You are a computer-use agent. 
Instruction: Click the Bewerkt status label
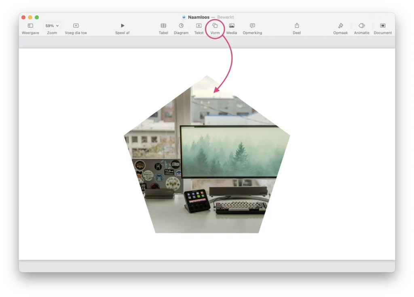(x=226, y=17)
